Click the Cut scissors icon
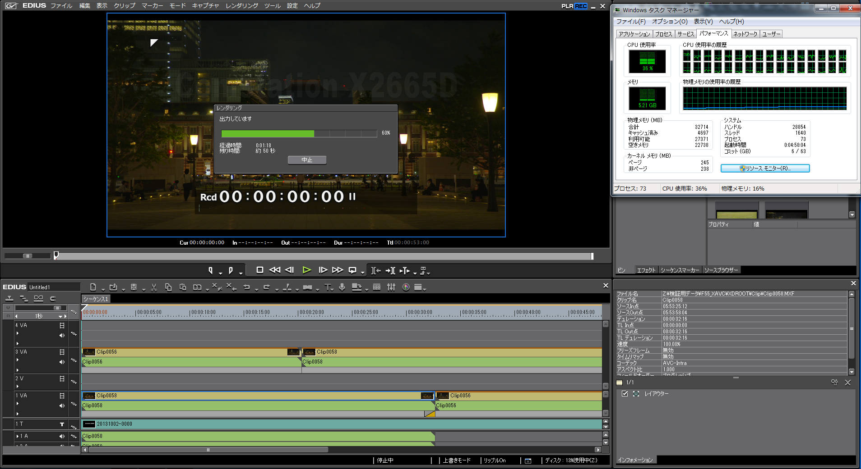The image size is (861, 469). point(154,287)
